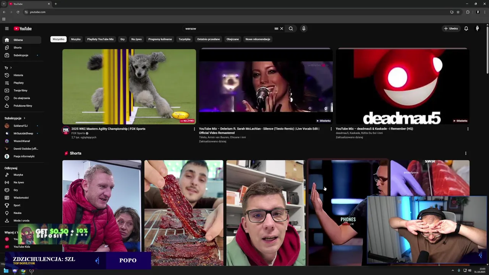Open Shorts in the sidebar

tap(22, 47)
